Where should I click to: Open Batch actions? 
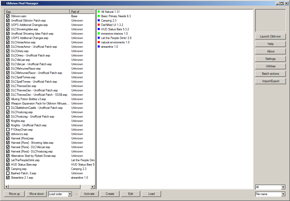(x=271, y=74)
